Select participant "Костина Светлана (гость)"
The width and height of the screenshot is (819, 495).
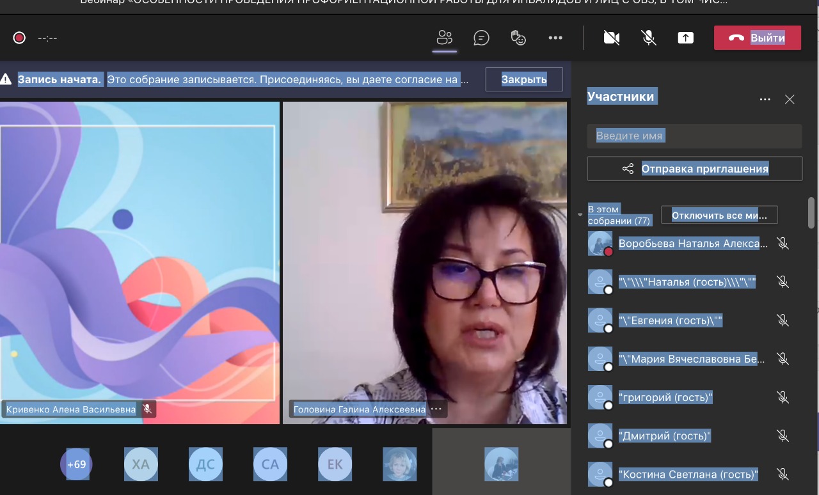(x=688, y=475)
